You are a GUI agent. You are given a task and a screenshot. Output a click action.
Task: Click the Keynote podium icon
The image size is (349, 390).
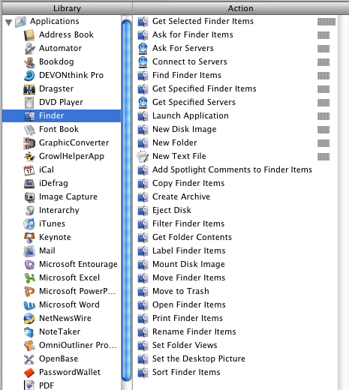(29, 238)
